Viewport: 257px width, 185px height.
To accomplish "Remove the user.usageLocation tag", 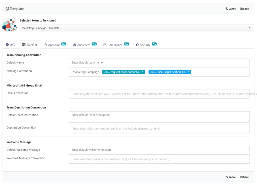I will (x=189, y=72).
